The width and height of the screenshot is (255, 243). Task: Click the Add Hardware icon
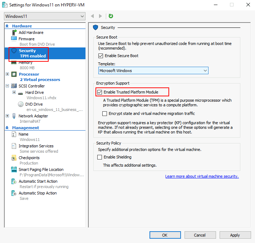click(x=14, y=32)
